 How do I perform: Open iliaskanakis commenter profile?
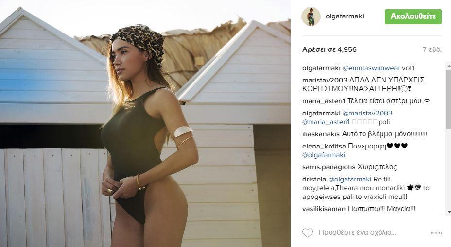(x=321, y=134)
